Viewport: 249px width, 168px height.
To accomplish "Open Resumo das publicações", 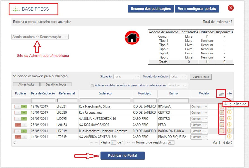I will 151,9.
